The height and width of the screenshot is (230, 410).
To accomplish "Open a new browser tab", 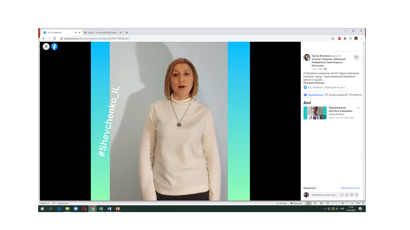I will 127,33.
